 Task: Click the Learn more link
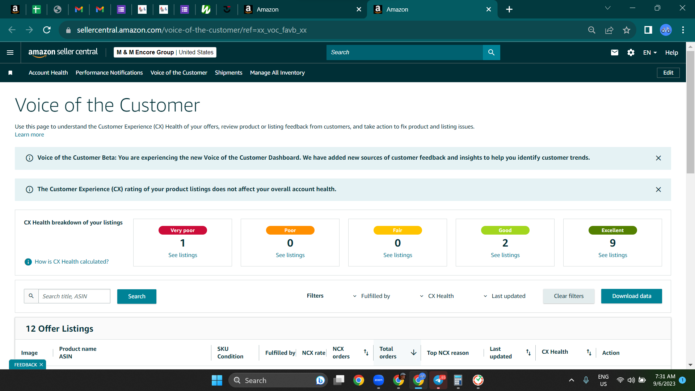(x=29, y=135)
